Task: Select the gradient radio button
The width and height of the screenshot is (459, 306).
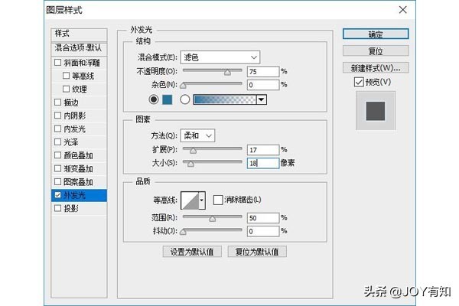Action: [184, 99]
